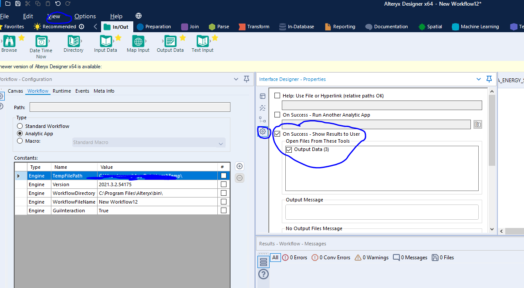The height and width of the screenshot is (288, 524).
Task: Click the layout view icon in Interface Designer
Action: (x=262, y=96)
